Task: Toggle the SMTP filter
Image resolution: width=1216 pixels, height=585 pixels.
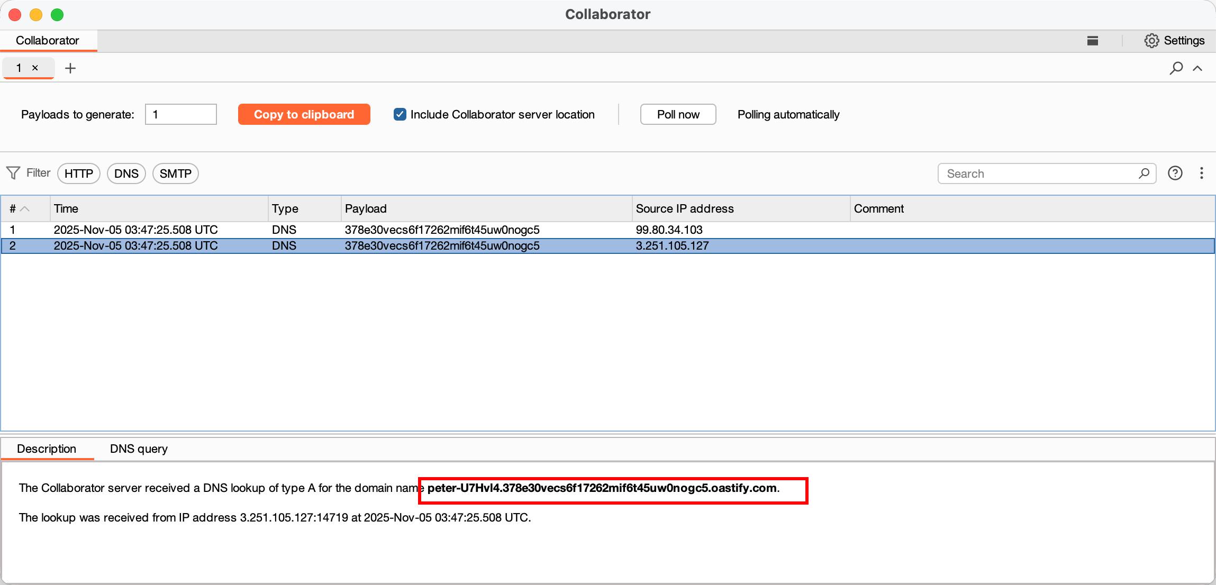Action: point(175,173)
